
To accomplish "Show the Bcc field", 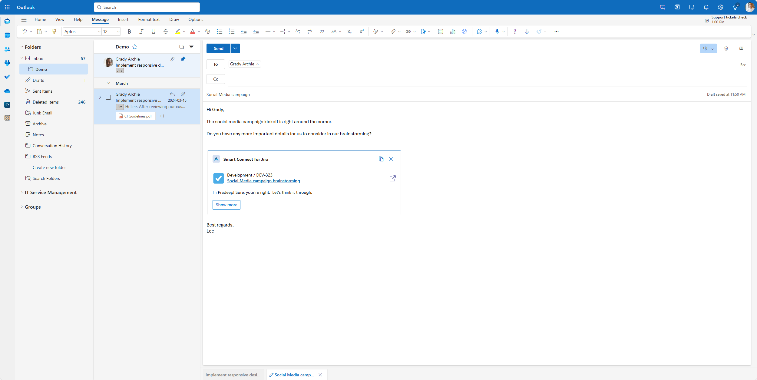I will 743,65.
